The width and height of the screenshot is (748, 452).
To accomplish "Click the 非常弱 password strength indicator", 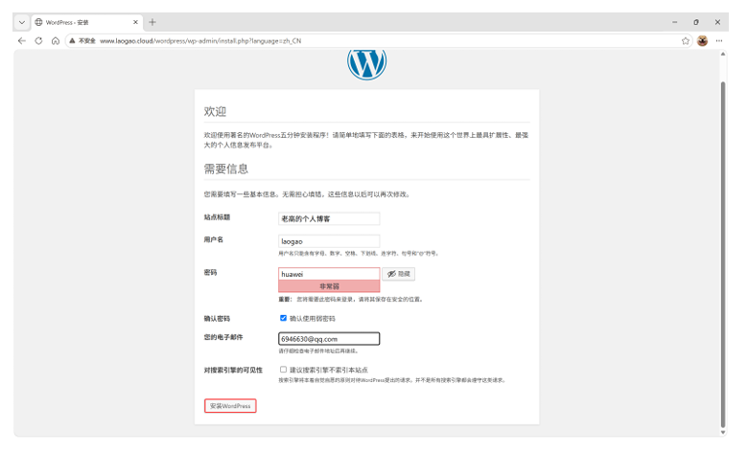I will click(329, 286).
